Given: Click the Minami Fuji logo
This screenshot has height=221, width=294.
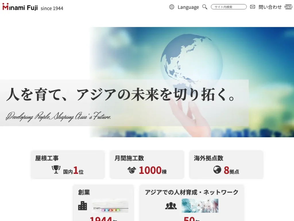Looking at the screenshot, I should click(20, 7).
